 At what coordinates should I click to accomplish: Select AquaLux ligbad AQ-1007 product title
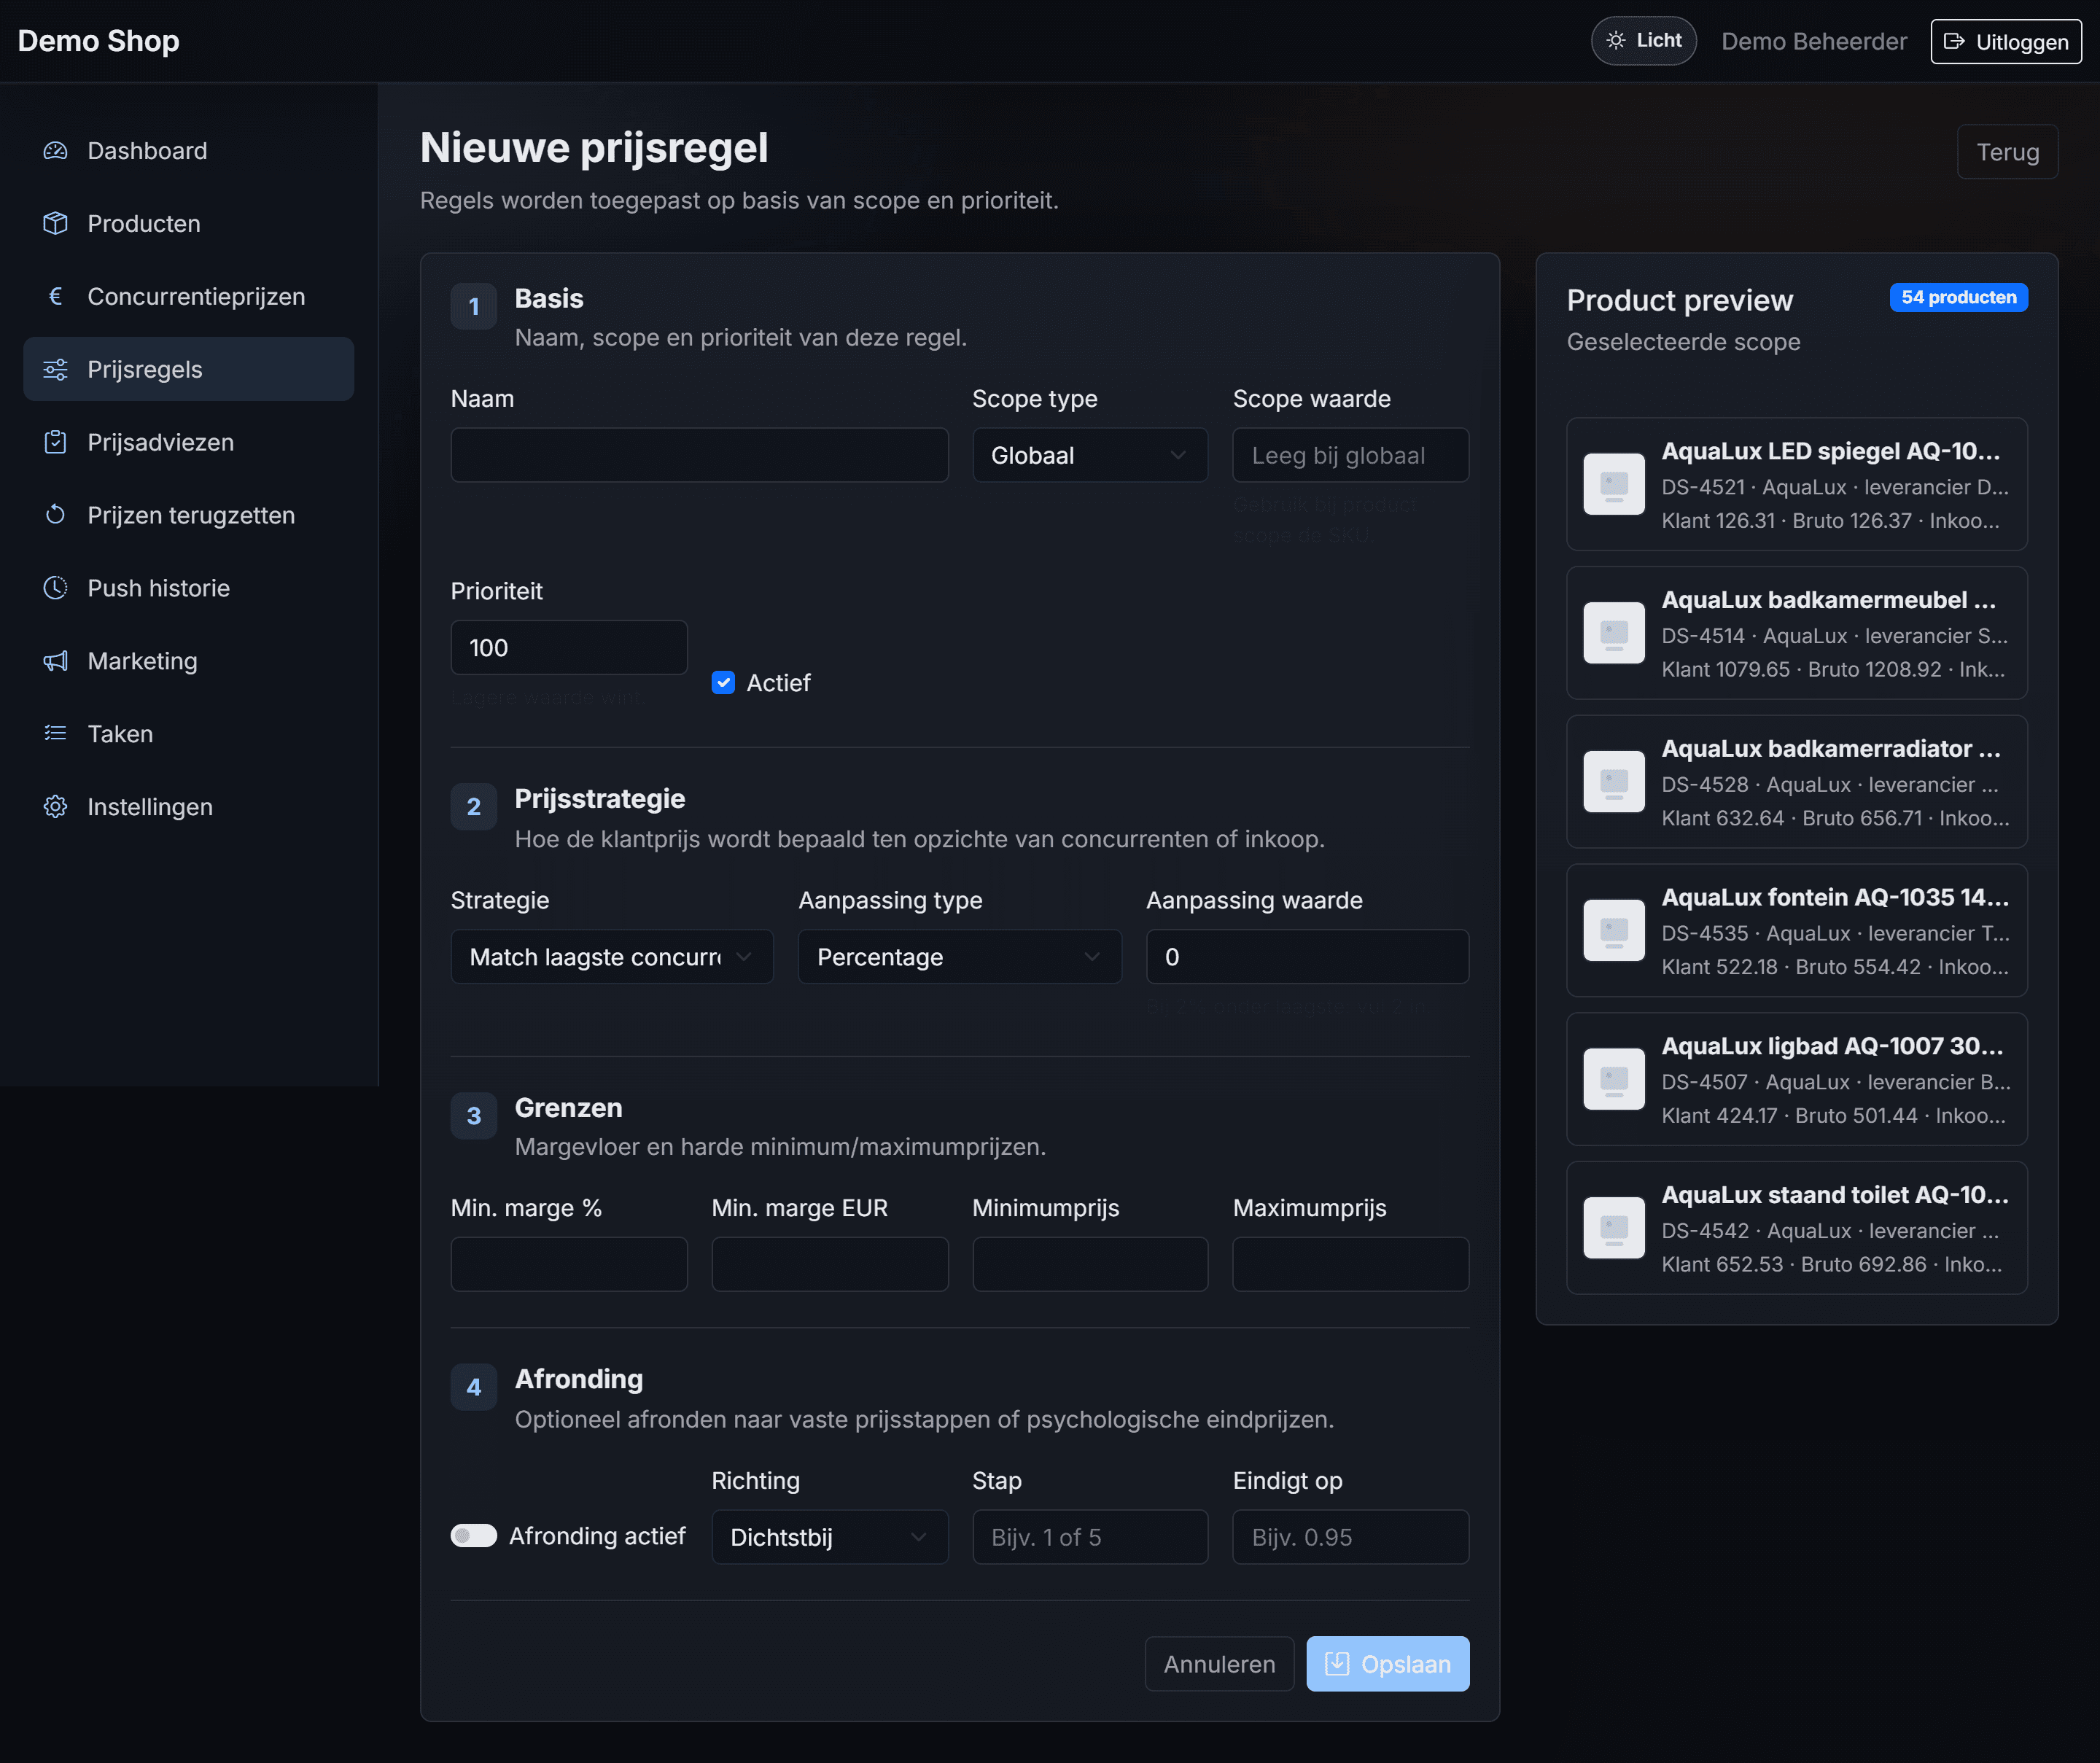1833,1047
